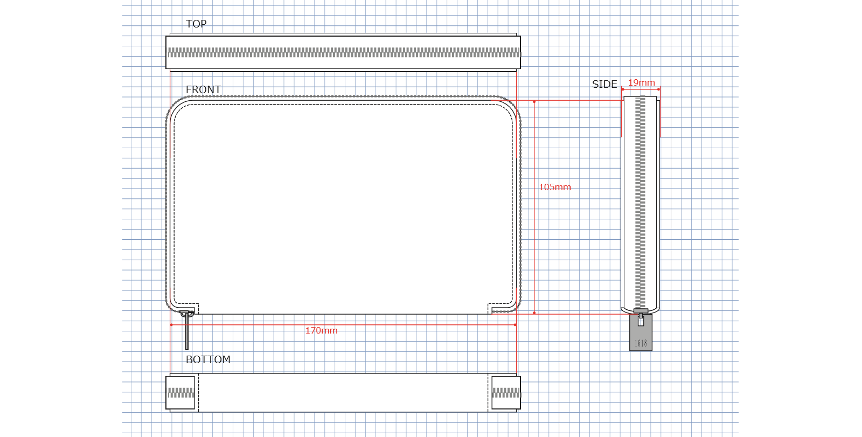Viewport: 862px width, 437px height.
Task: Select the 170mm length dimension text
Action: pos(321,330)
